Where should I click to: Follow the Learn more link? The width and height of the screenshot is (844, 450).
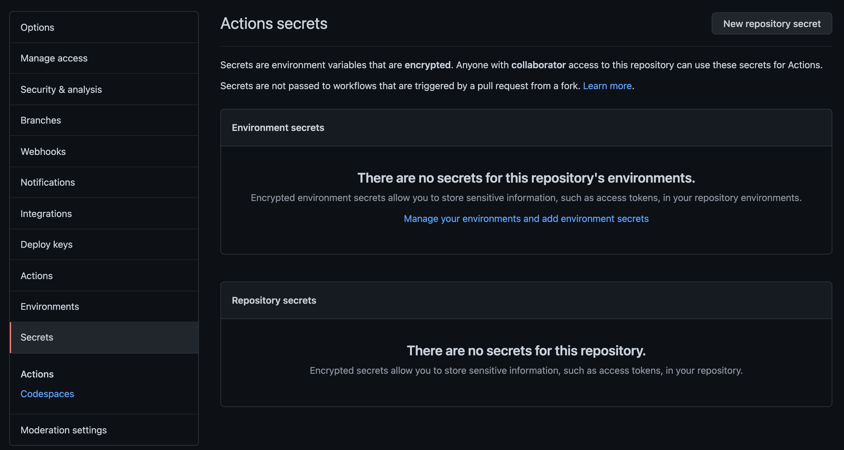[x=607, y=86]
